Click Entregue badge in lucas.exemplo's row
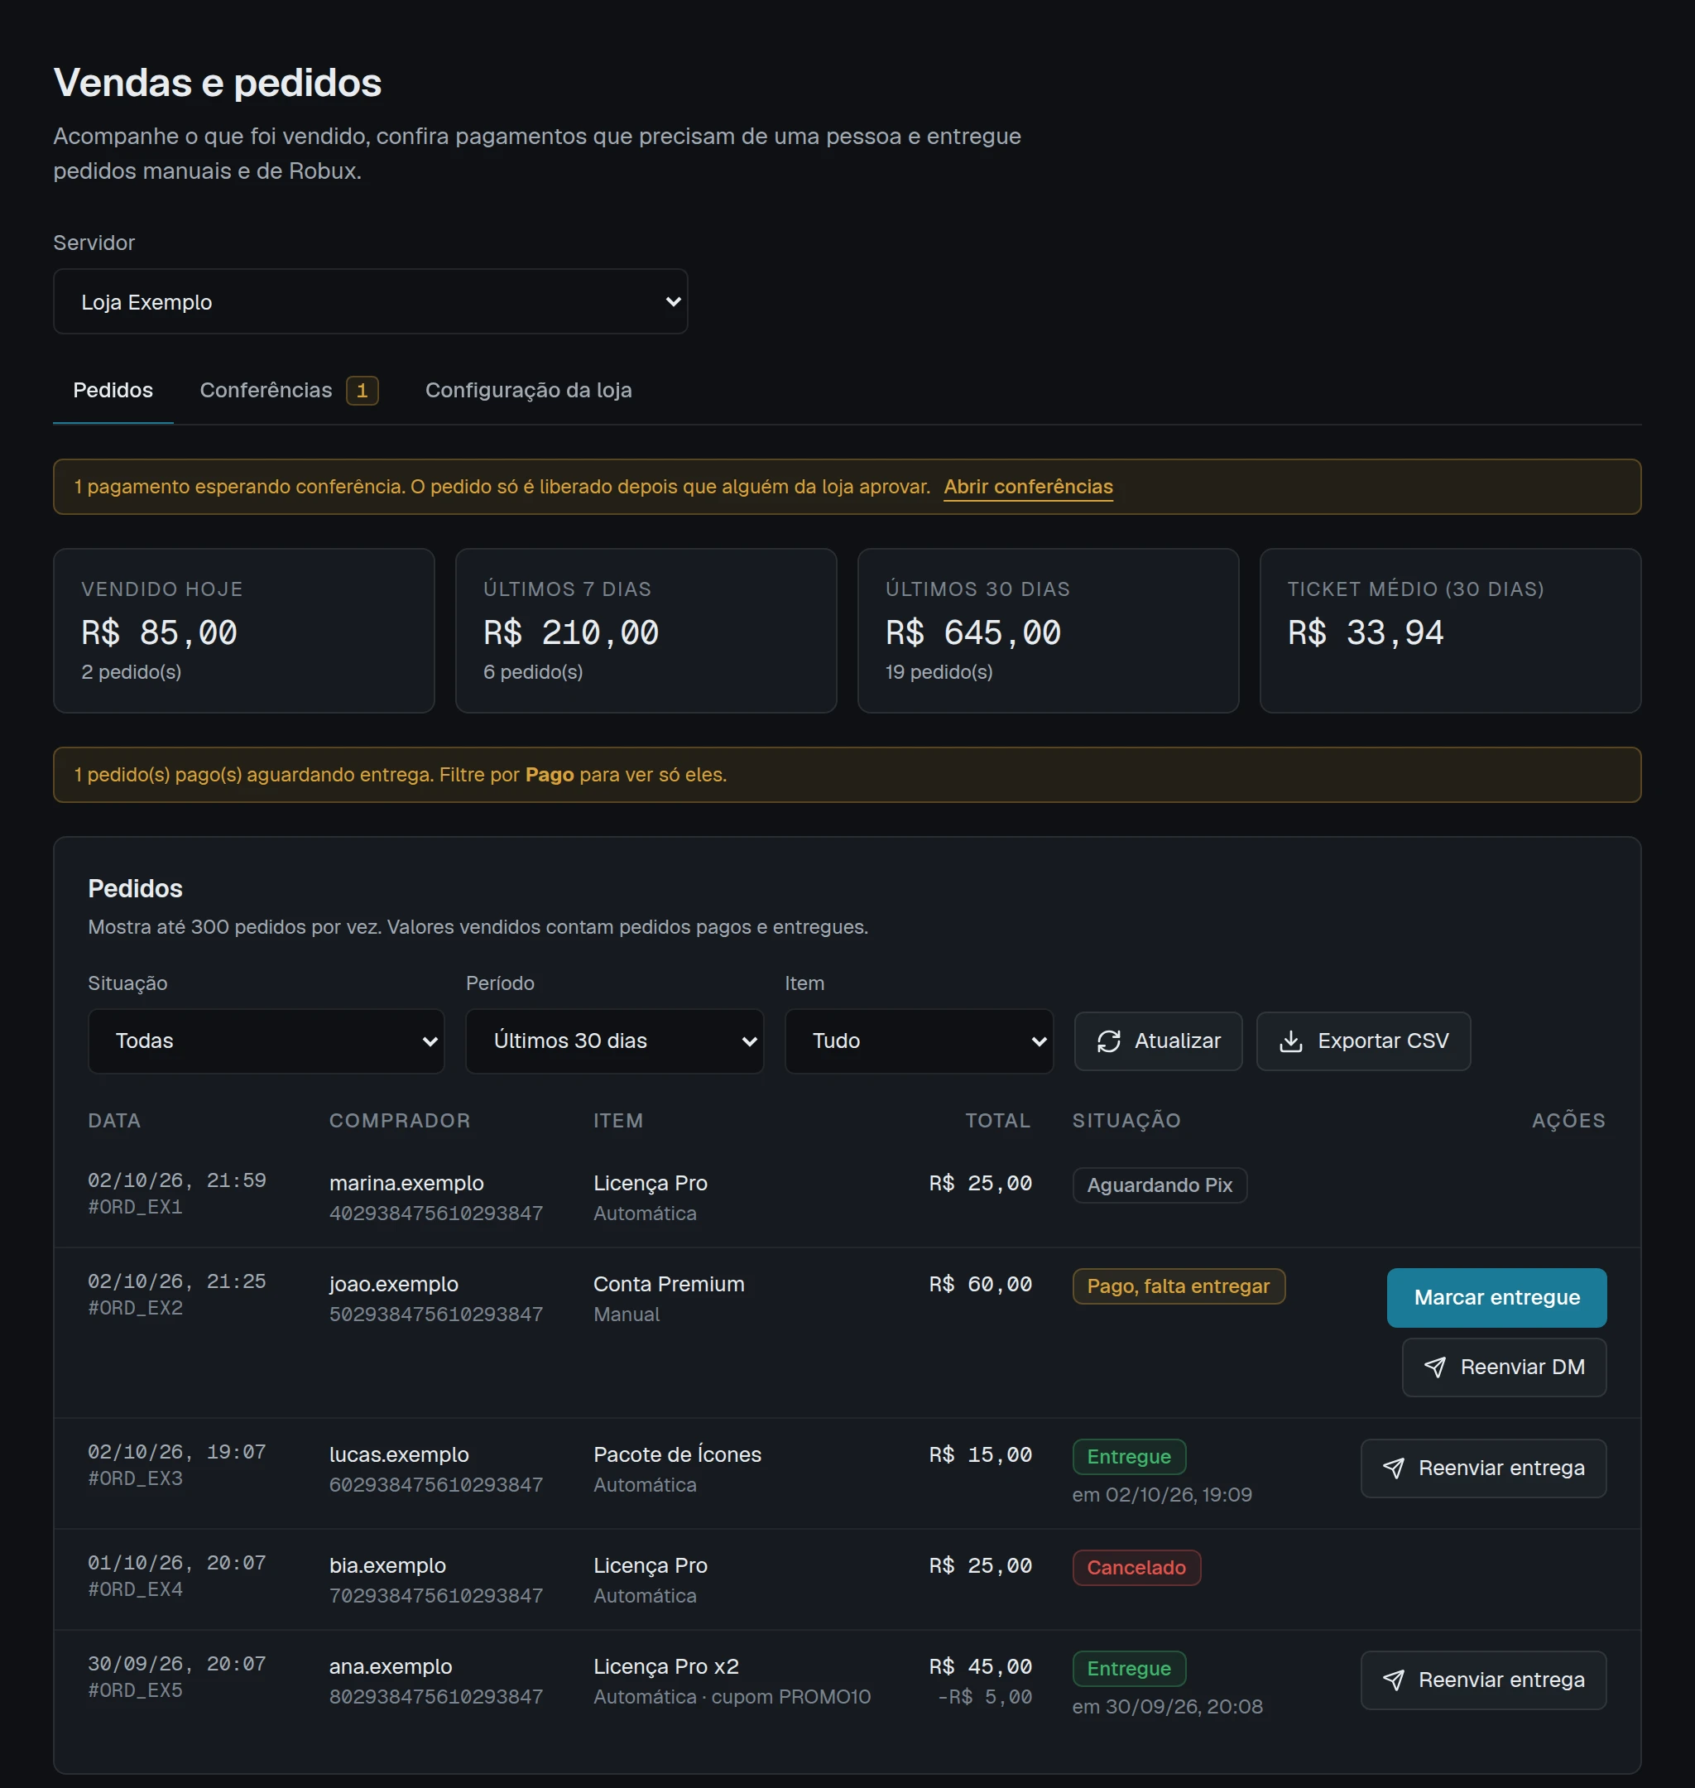This screenshot has height=1788, width=1695. (x=1129, y=1458)
